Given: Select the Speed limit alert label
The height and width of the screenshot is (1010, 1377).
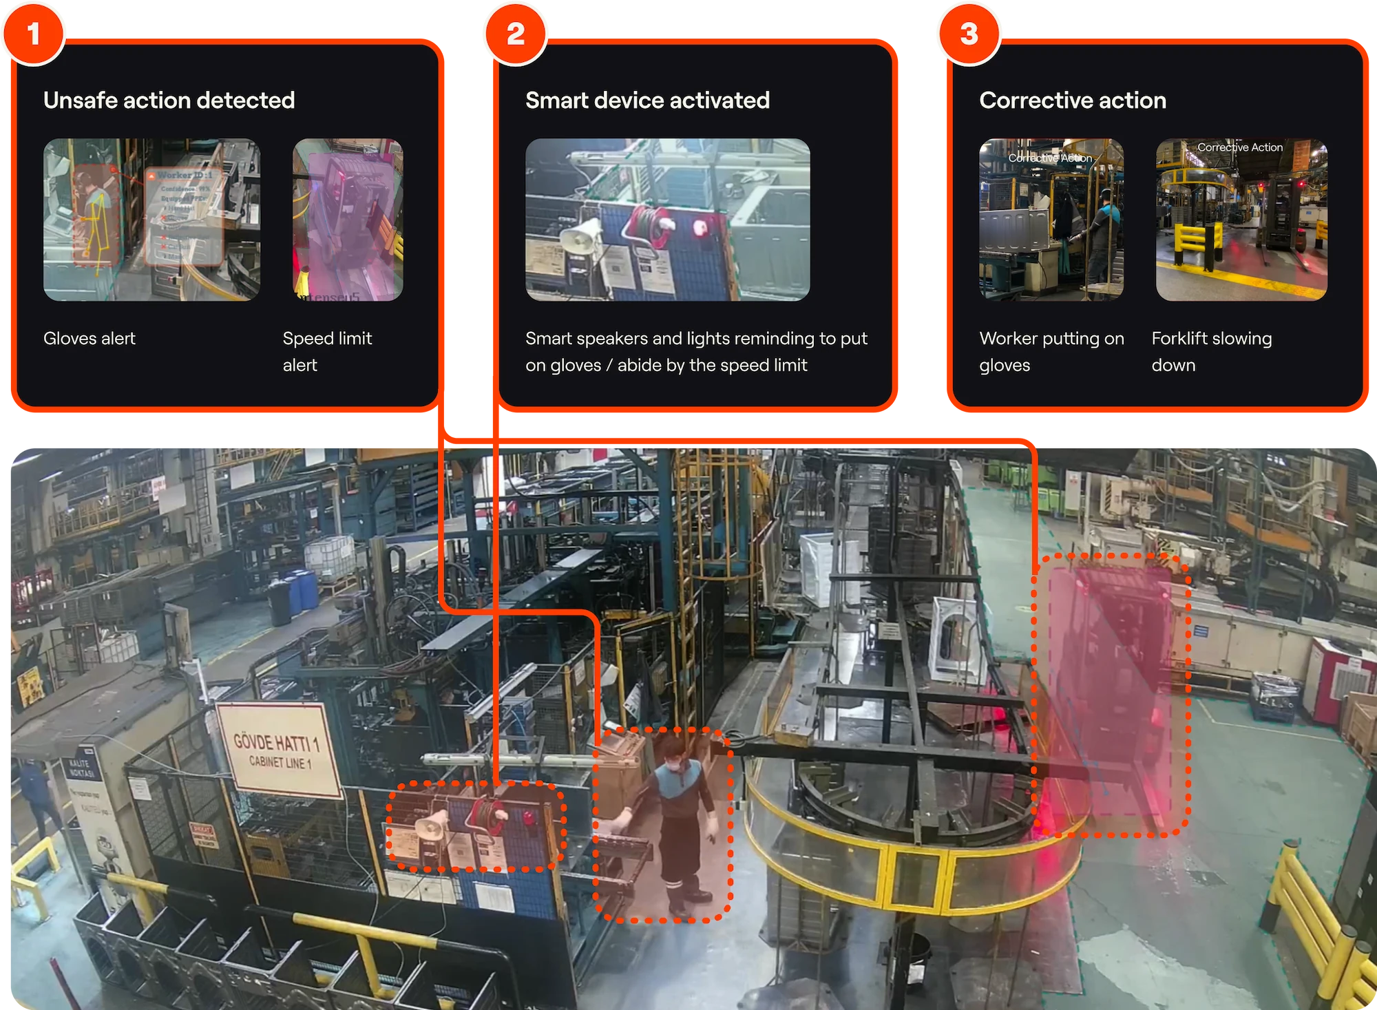Looking at the screenshot, I should [327, 351].
